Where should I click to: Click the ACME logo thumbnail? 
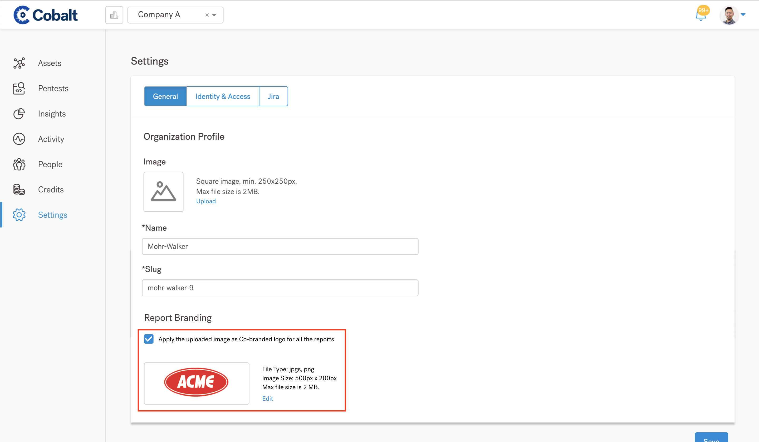pyautogui.click(x=196, y=383)
